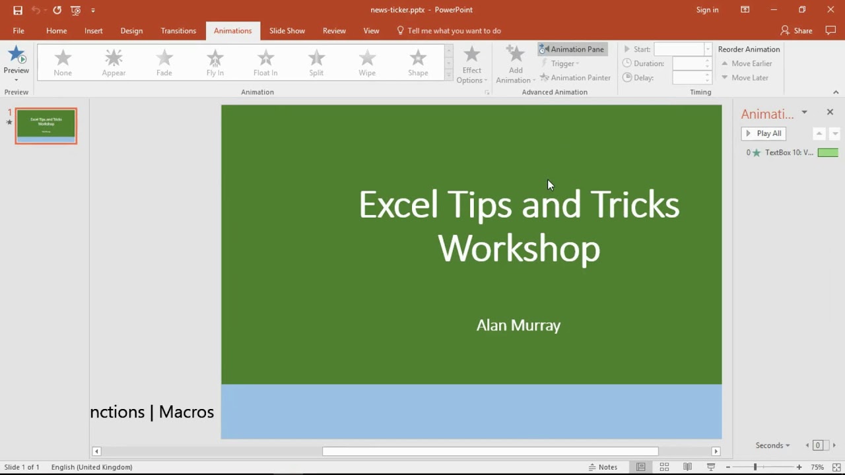The image size is (845, 475).
Task: Switch to the Slide Show tab
Action: (287, 31)
